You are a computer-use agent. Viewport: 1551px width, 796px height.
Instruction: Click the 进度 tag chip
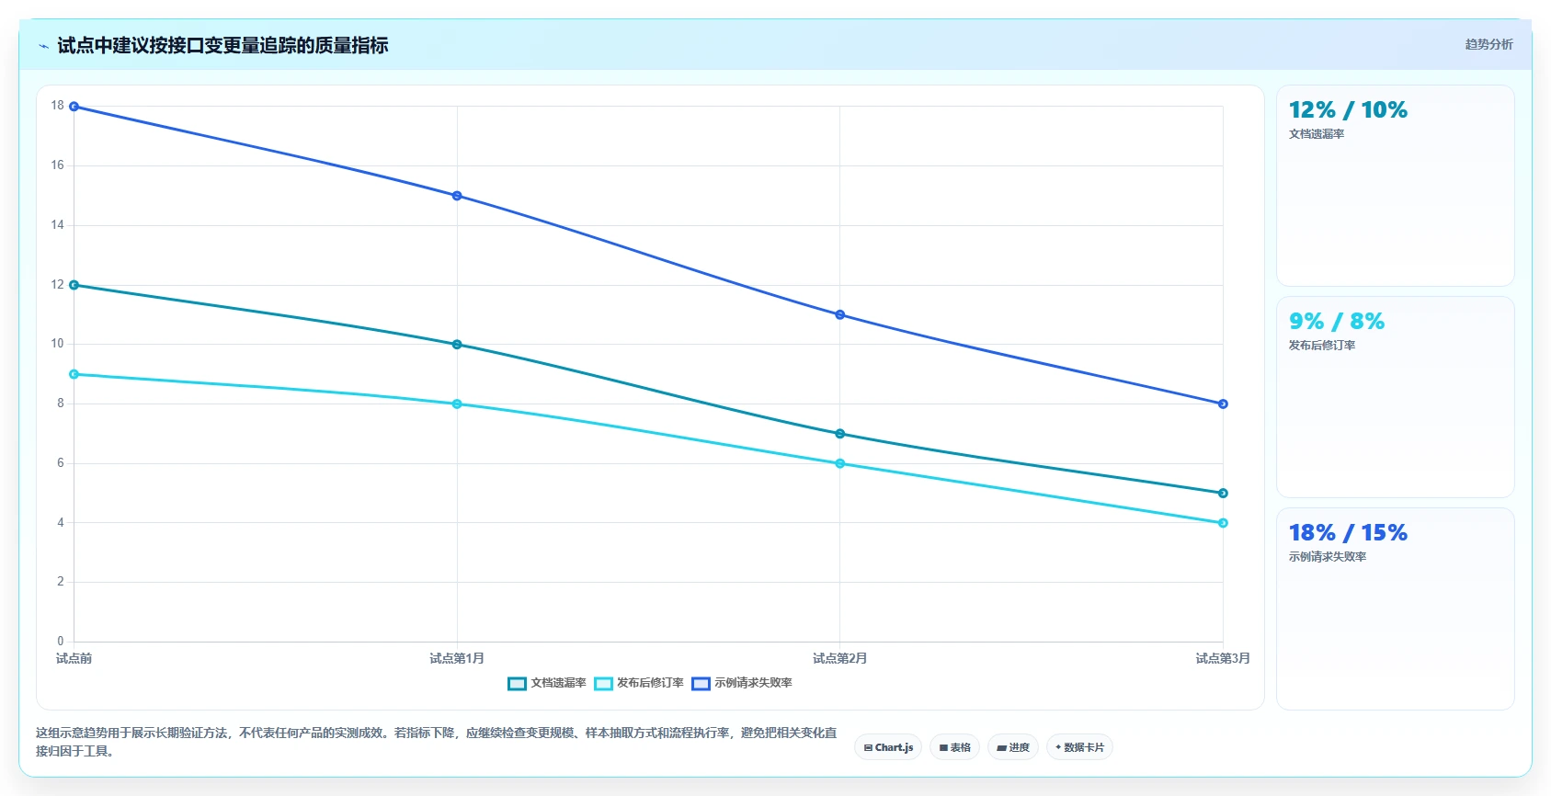(x=1013, y=747)
